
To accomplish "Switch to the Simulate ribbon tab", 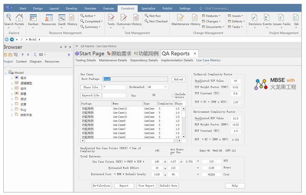I will tap(91, 8).
